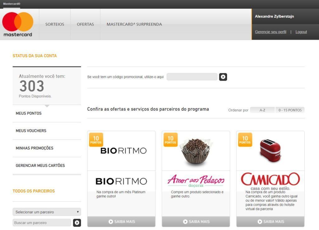This screenshot has width=319, height=230.
Task: Open Gerenciar Meus Cartões section
Action: 47,165
